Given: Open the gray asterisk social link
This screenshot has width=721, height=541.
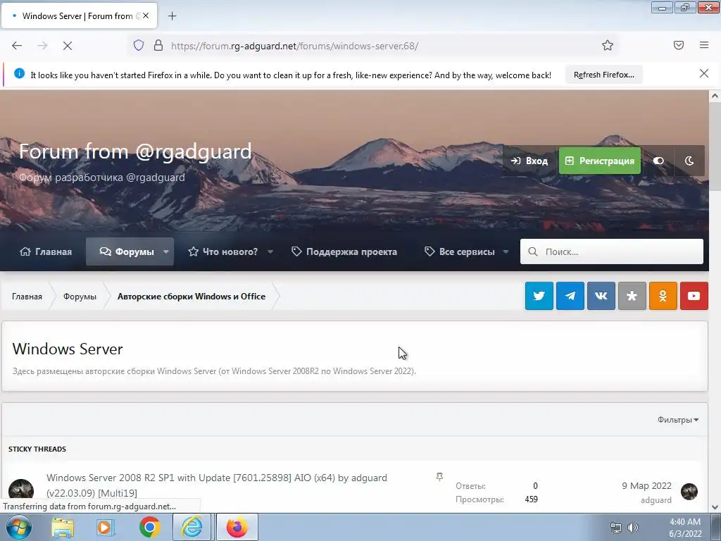Looking at the screenshot, I should point(632,296).
